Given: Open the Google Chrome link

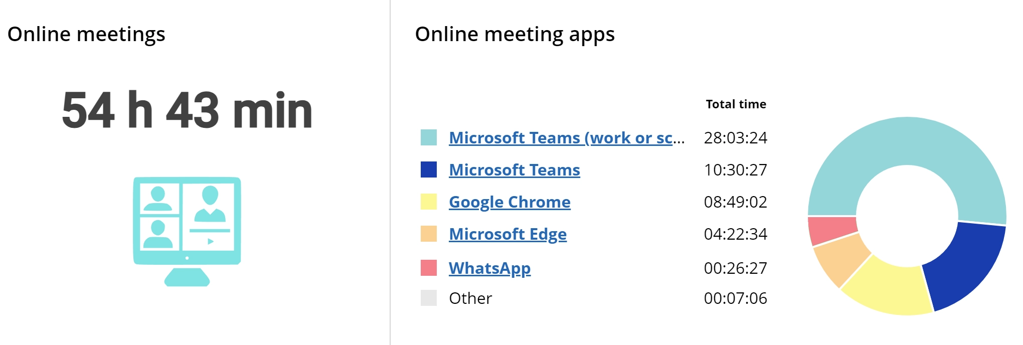Looking at the screenshot, I should [509, 202].
